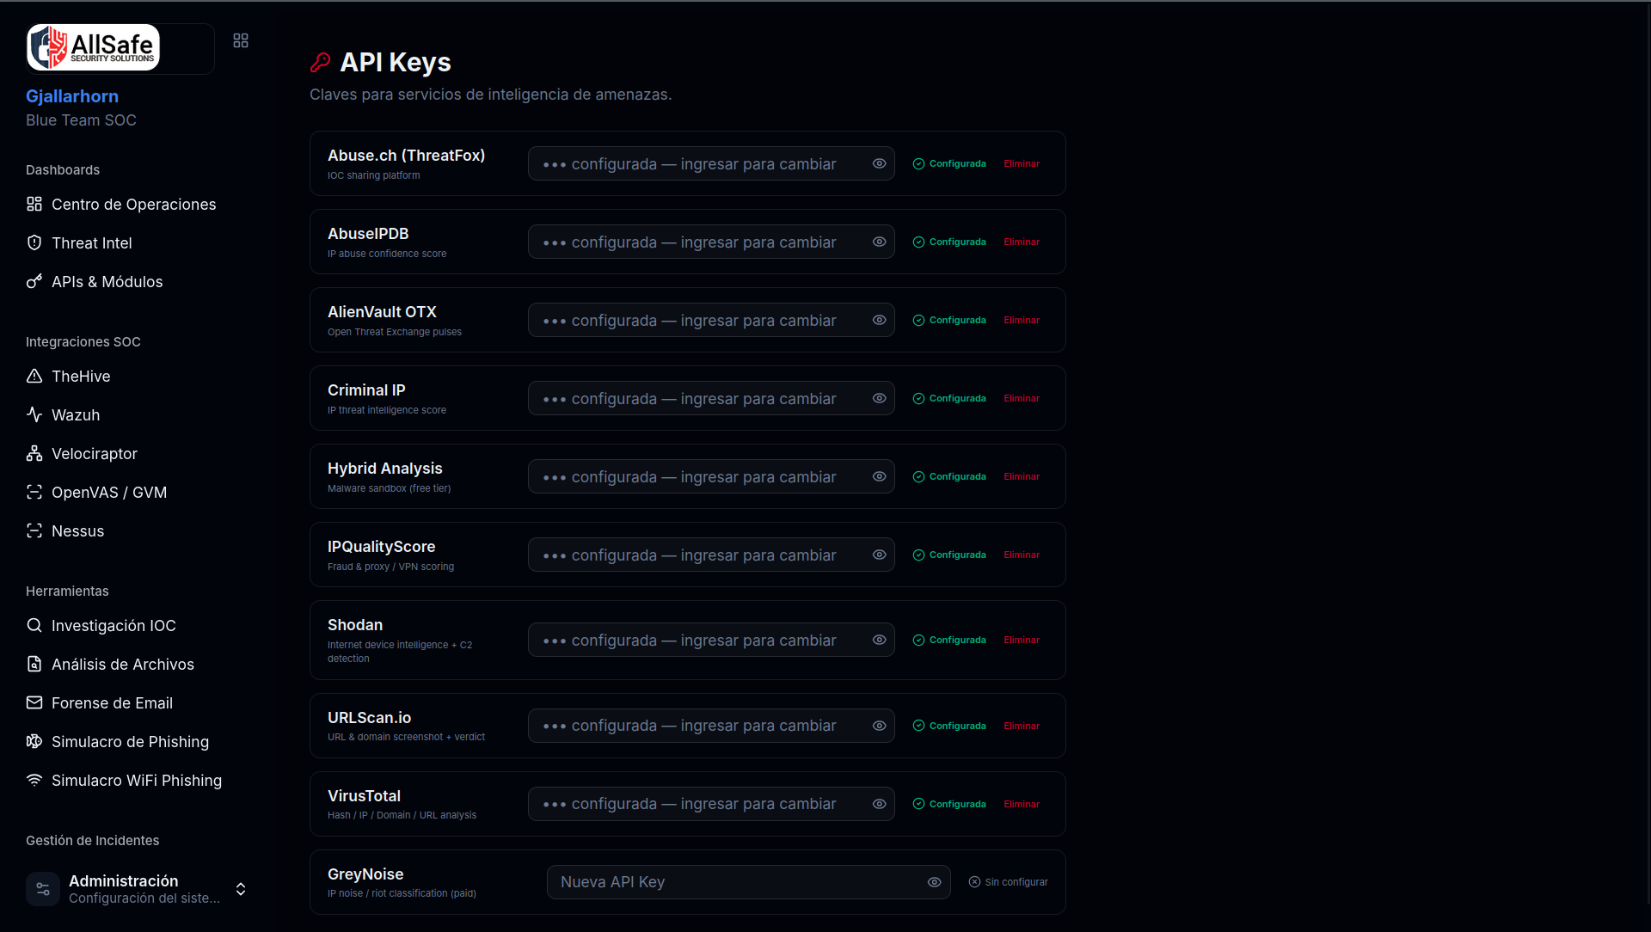
Task: Remove the Shodan API key
Action: coord(1022,640)
